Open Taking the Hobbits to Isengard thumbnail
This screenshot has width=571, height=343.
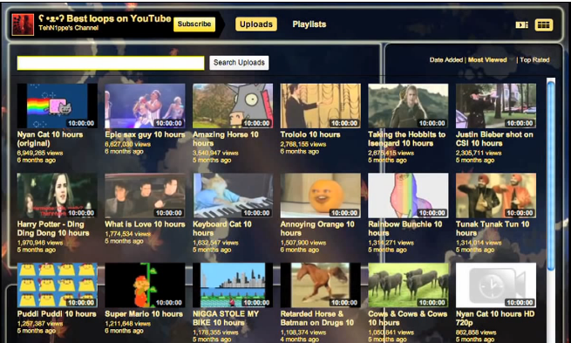[x=408, y=106]
